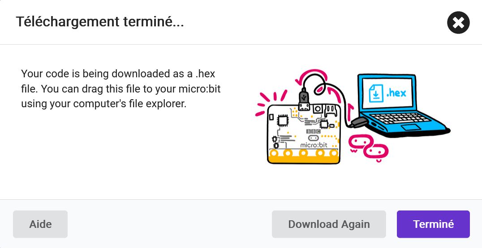Screen dimensions: 482x248
Task: Click the yellow edge connector strip
Action: click(304, 156)
